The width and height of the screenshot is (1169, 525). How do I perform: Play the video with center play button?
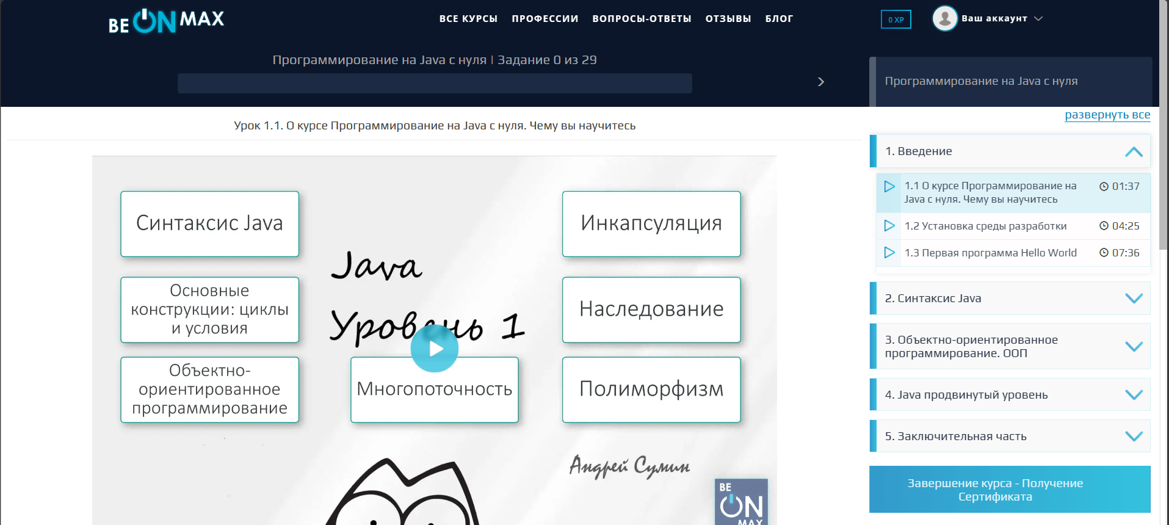tap(434, 349)
